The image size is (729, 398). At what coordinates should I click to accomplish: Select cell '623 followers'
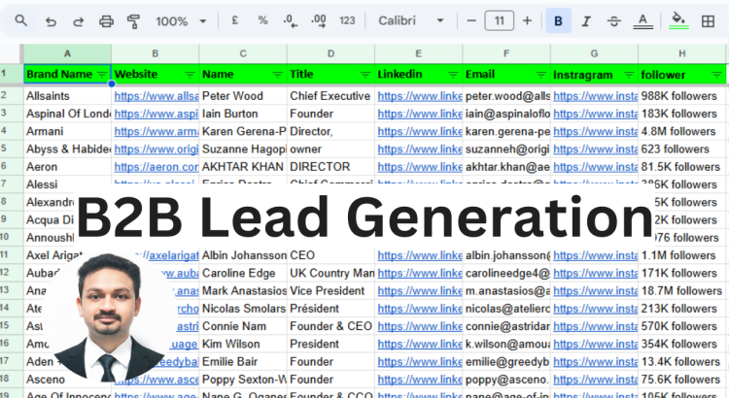(681, 149)
